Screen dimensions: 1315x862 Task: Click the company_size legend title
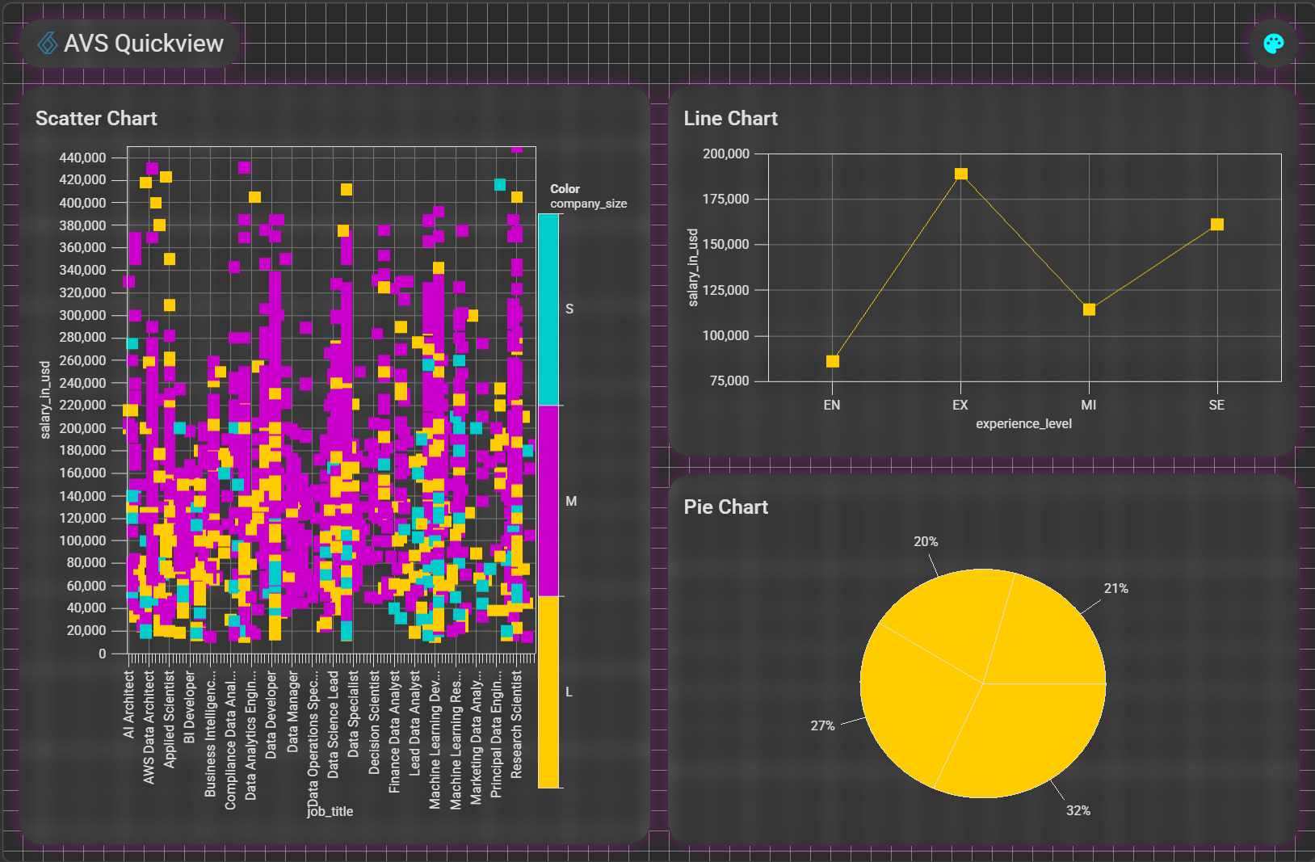[x=588, y=204]
